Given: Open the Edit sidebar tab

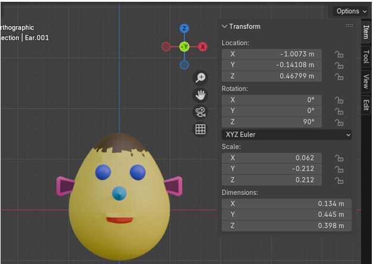Looking at the screenshot, I should (x=366, y=105).
